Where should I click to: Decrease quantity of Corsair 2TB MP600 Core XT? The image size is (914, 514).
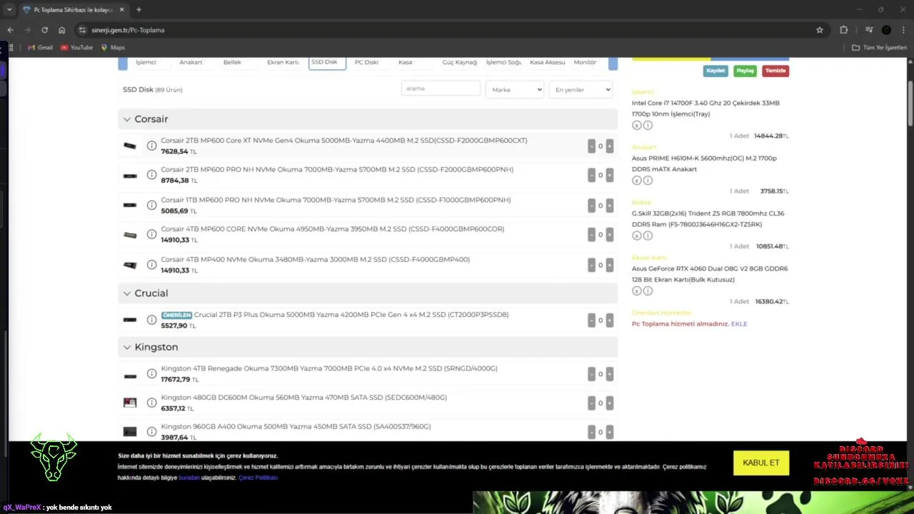(591, 146)
